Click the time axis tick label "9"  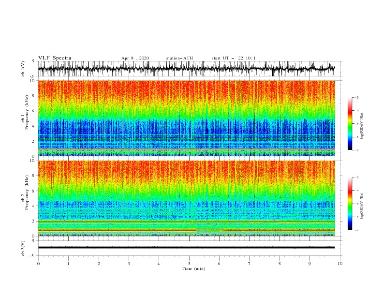[x=309, y=264]
